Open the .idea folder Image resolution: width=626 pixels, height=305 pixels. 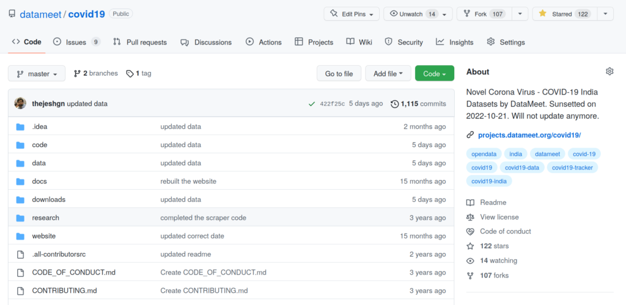point(40,127)
